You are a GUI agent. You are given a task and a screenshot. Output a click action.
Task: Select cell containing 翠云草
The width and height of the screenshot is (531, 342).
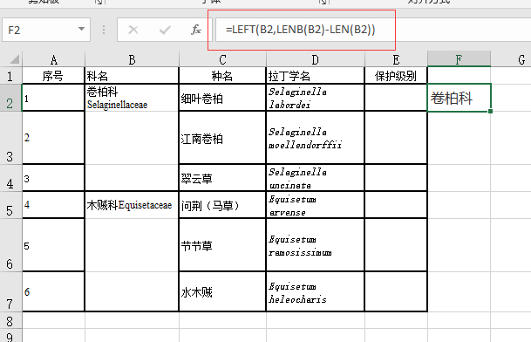click(x=222, y=178)
